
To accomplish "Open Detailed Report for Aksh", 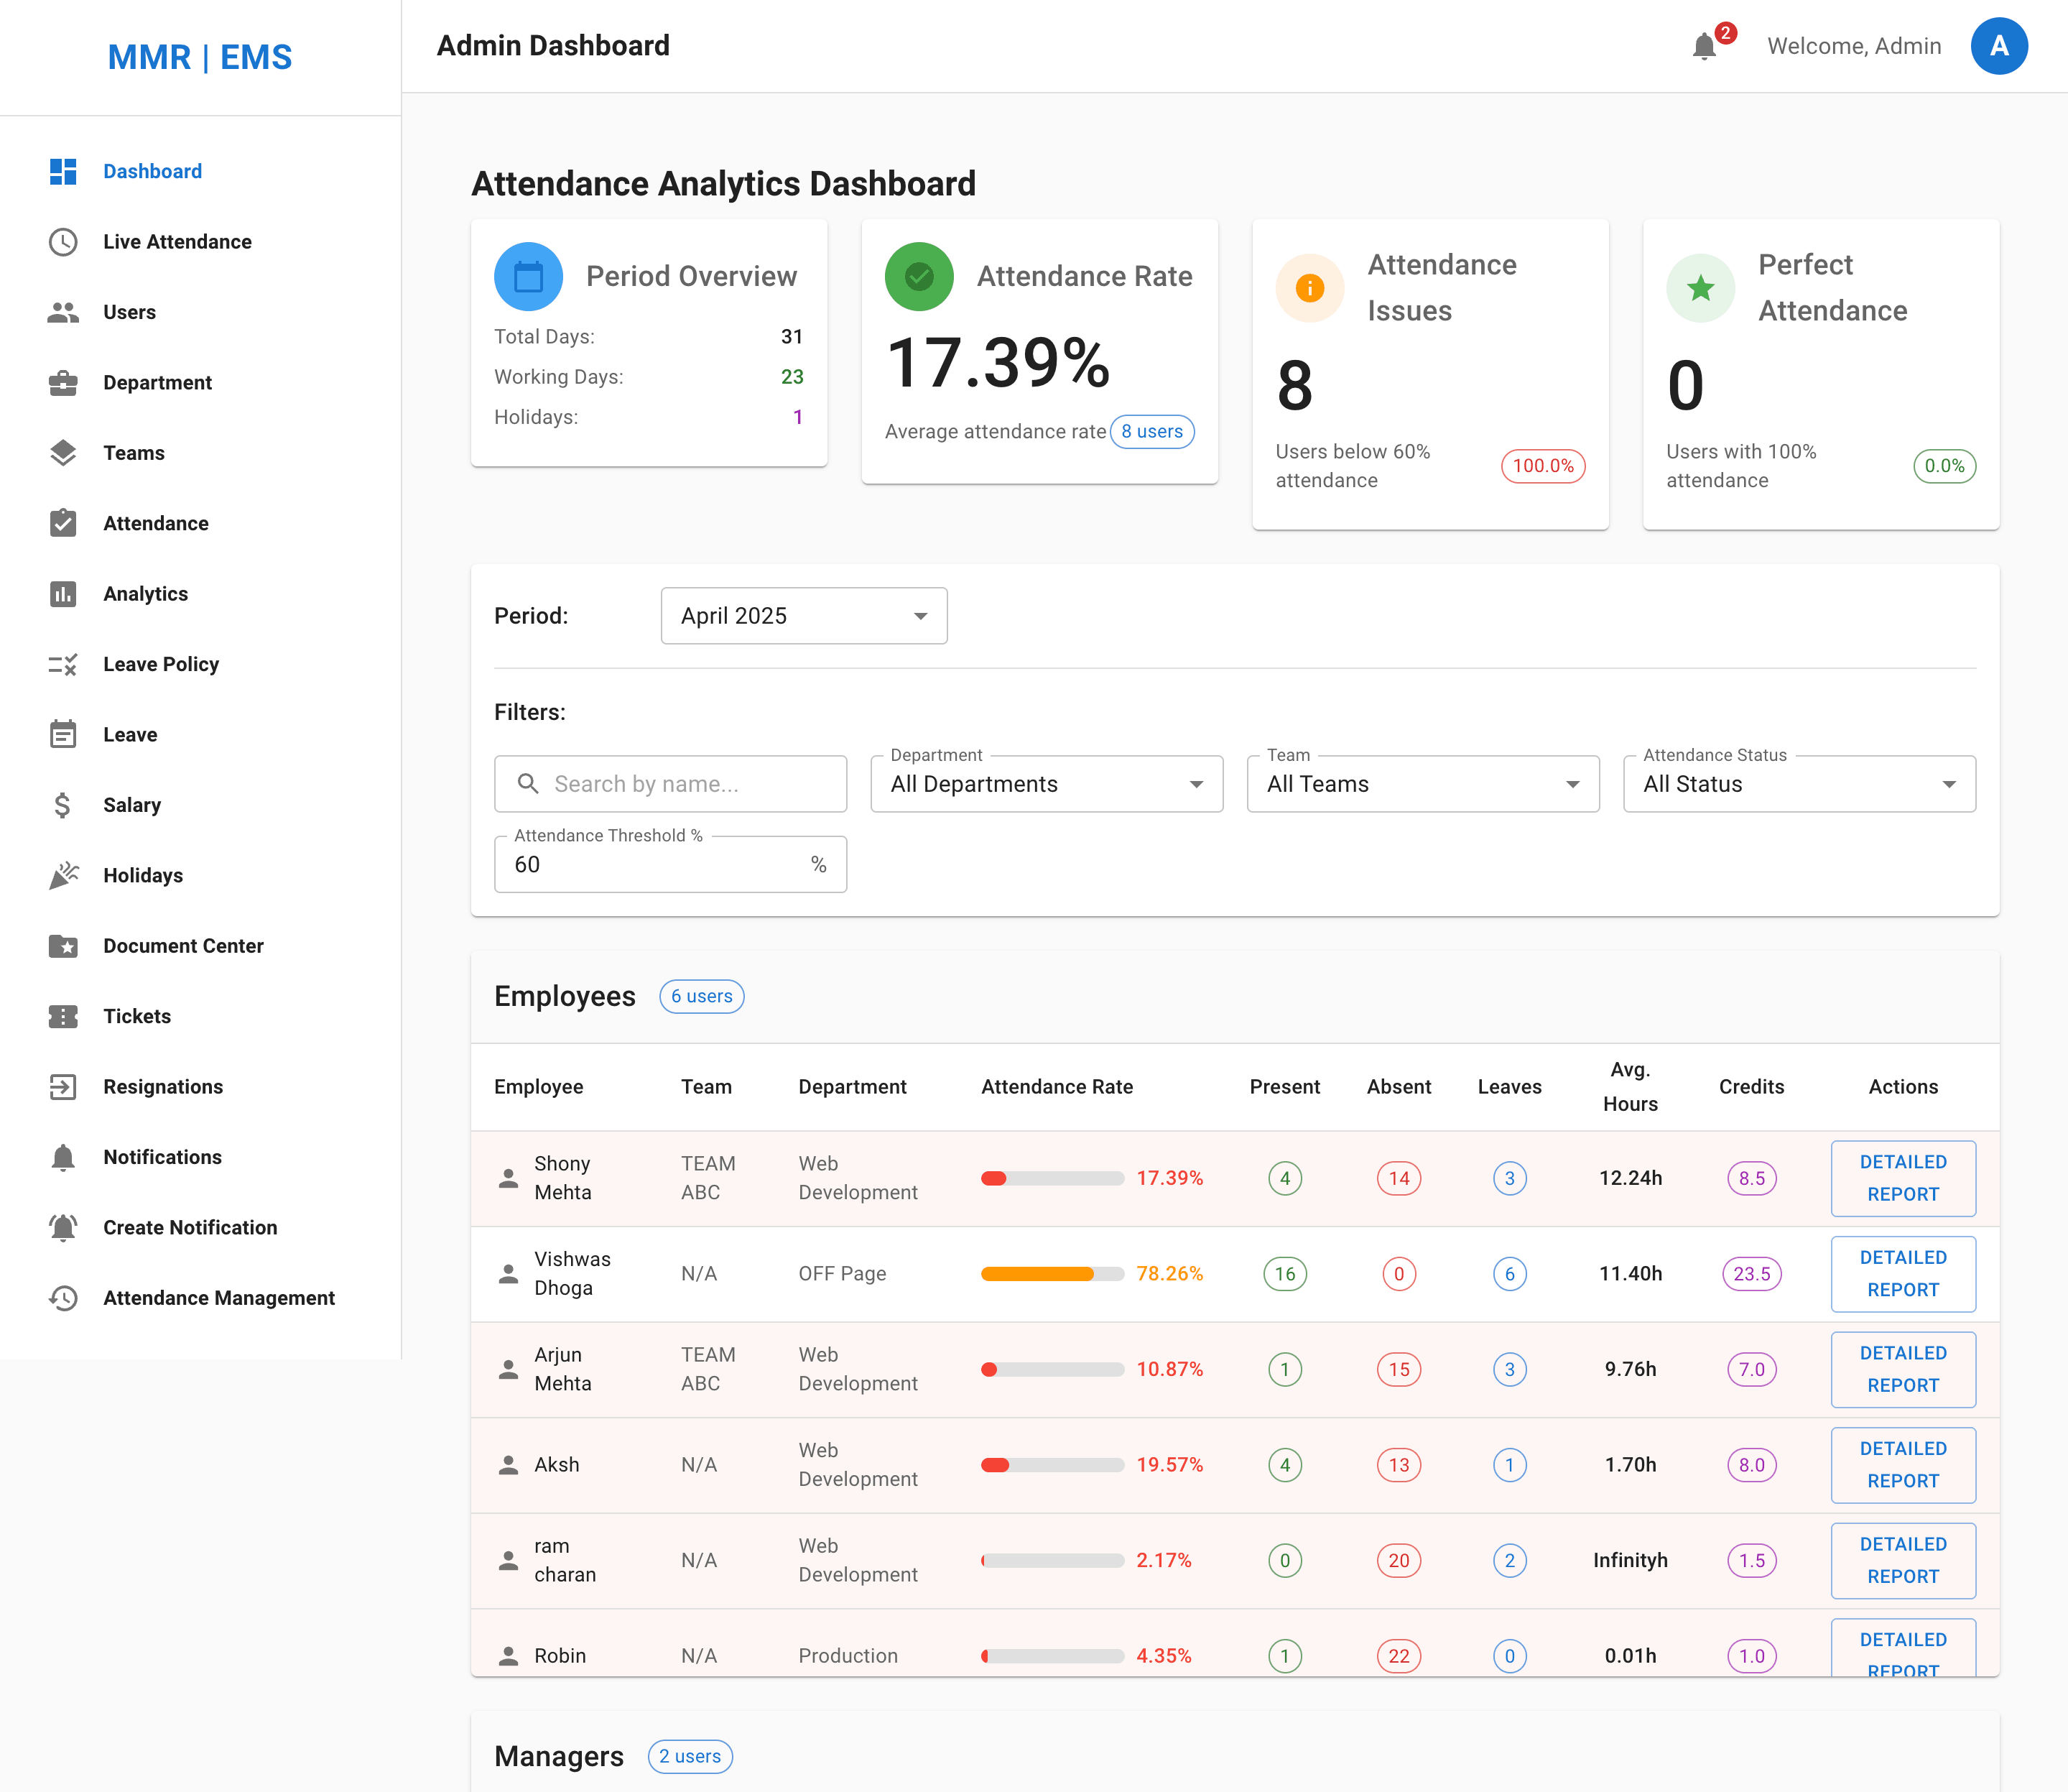I will [x=1902, y=1464].
